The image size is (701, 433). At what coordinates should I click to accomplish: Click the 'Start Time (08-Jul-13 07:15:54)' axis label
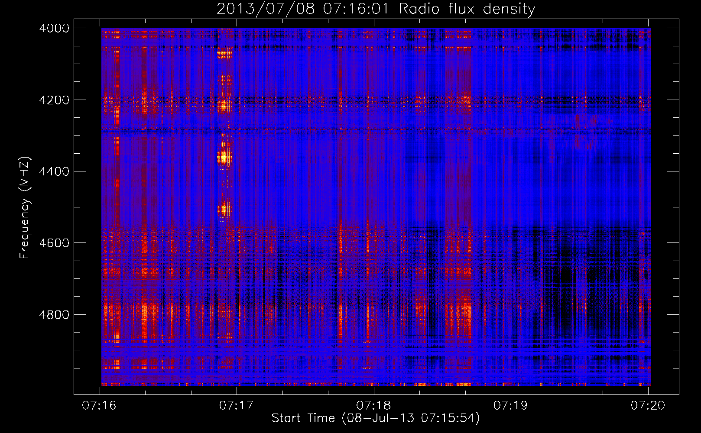click(376, 418)
